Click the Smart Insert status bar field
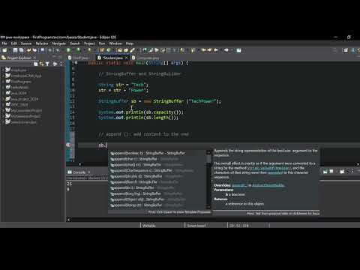 coord(196,226)
